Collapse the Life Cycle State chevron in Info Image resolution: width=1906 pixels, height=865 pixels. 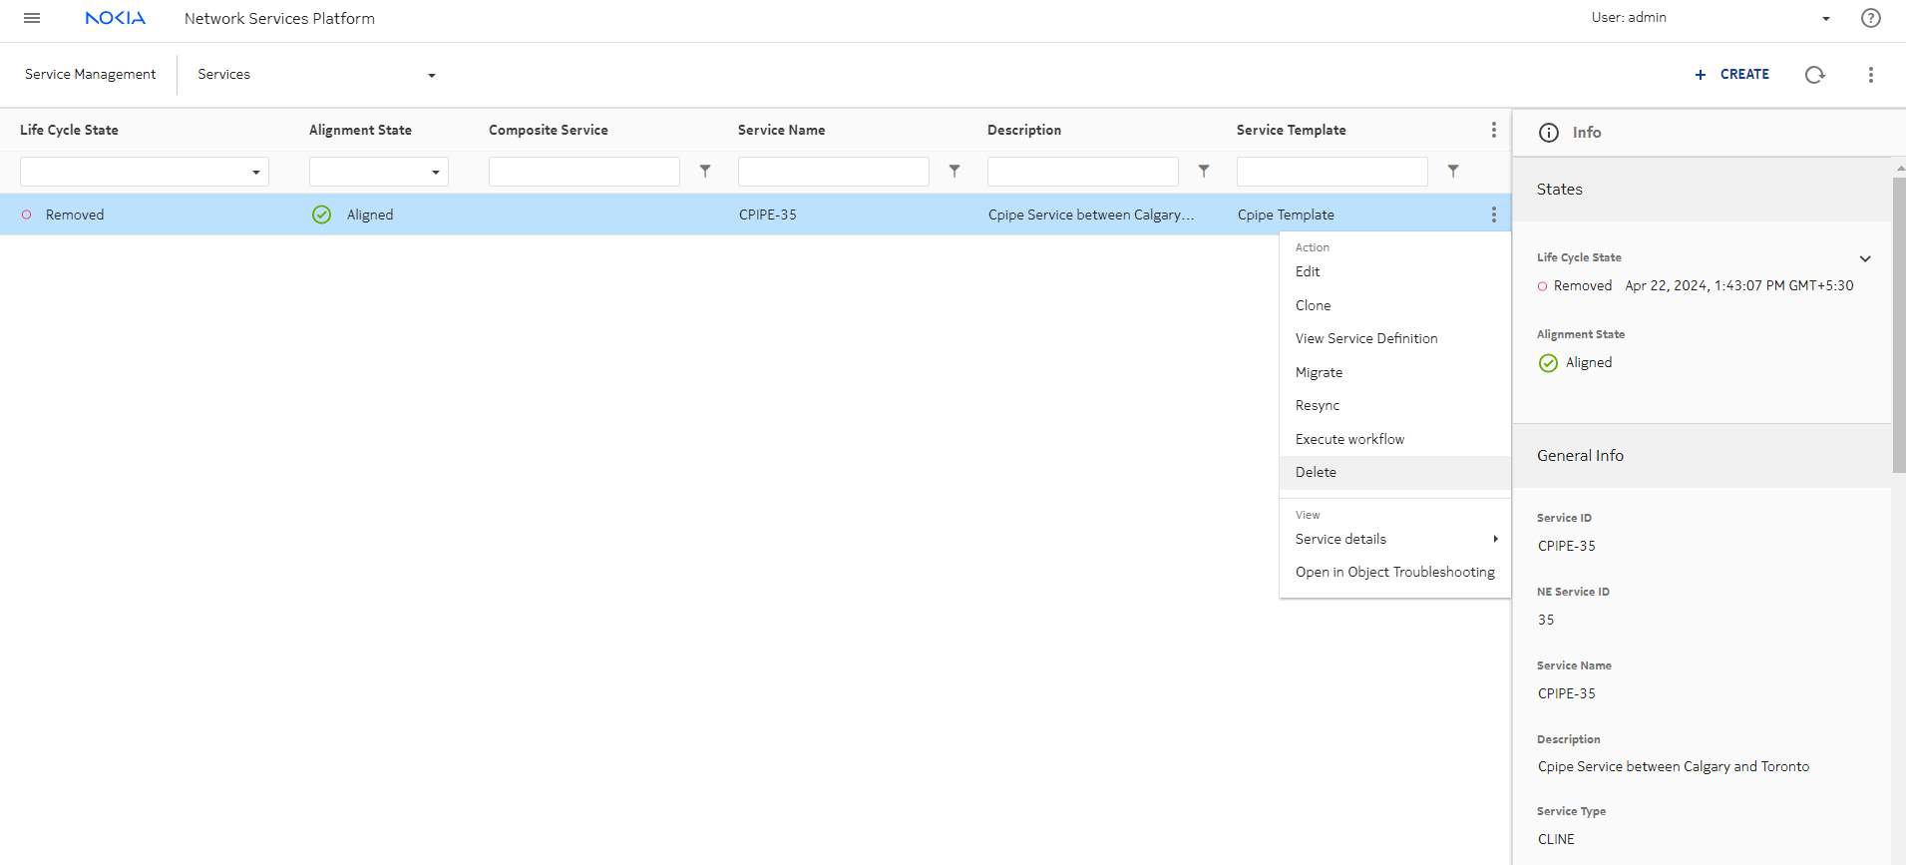point(1864,258)
